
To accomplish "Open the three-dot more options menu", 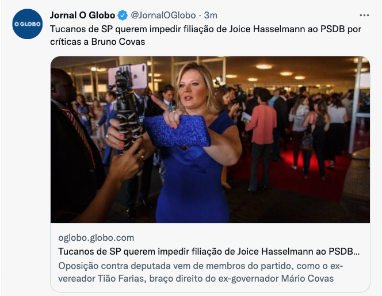I will tap(364, 16).
